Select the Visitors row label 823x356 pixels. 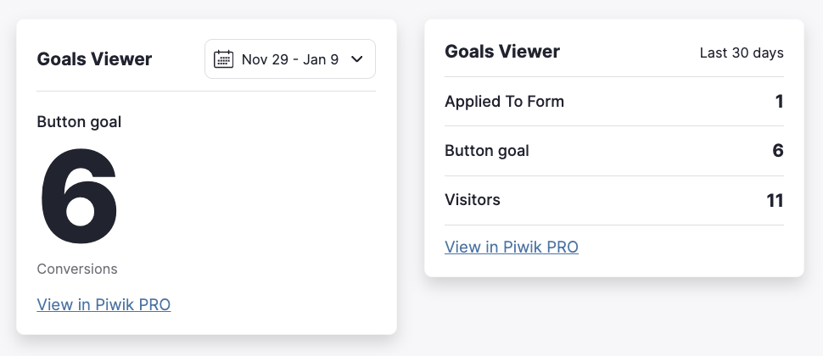(473, 200)
